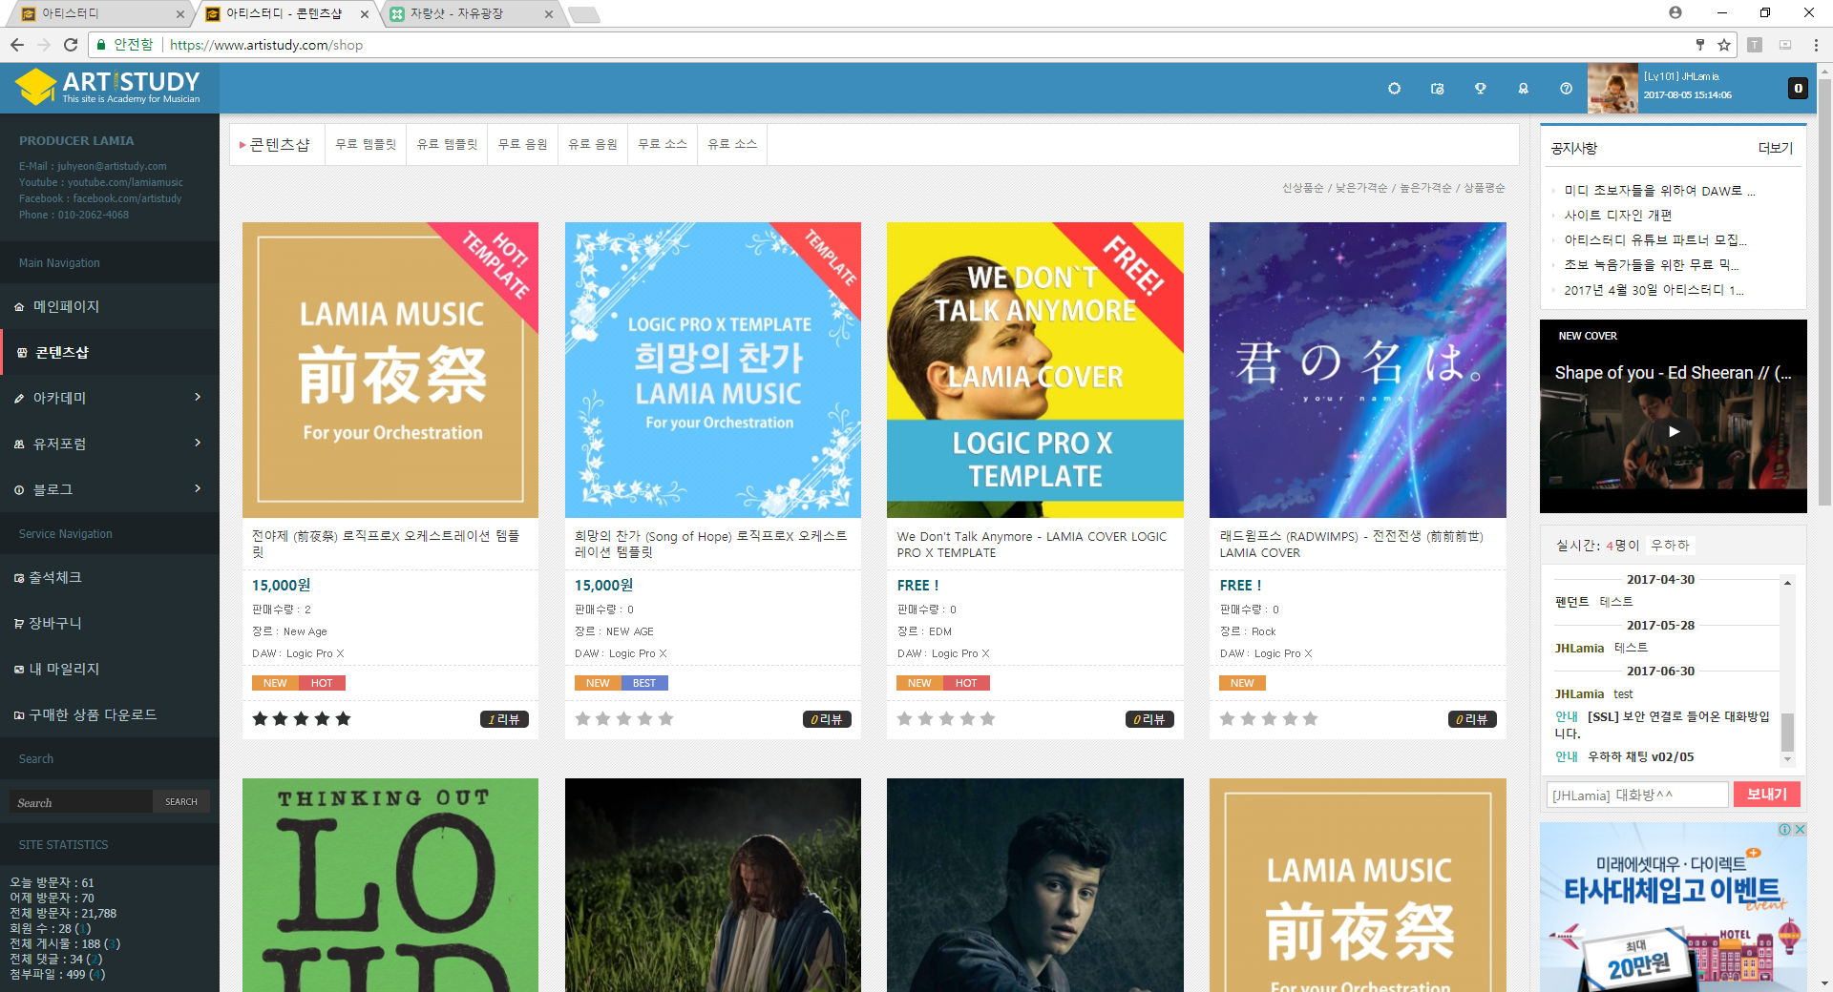Image resolution: width=1833 pixels, height=992 pixels.
Task: Click 더보기 in the notice panel
Action: (x=1776, y=148)
